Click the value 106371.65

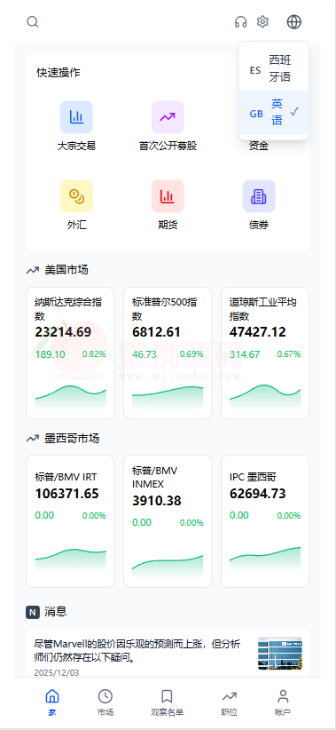coord(66,494)
